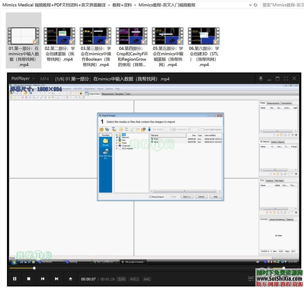Open the Explorer address history dropdown
Viewport: 304px width, 288px height.
(x=250, y=5)
